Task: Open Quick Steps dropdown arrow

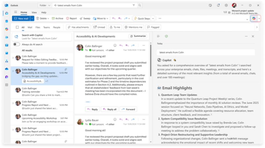Action: [x=153, y=18]
